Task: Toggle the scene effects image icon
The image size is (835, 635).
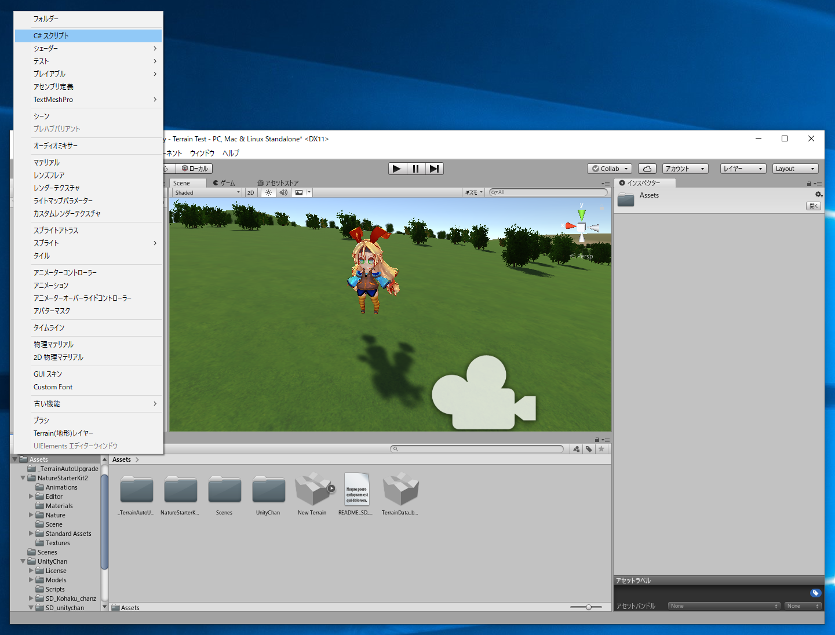Action: point(299,192)
